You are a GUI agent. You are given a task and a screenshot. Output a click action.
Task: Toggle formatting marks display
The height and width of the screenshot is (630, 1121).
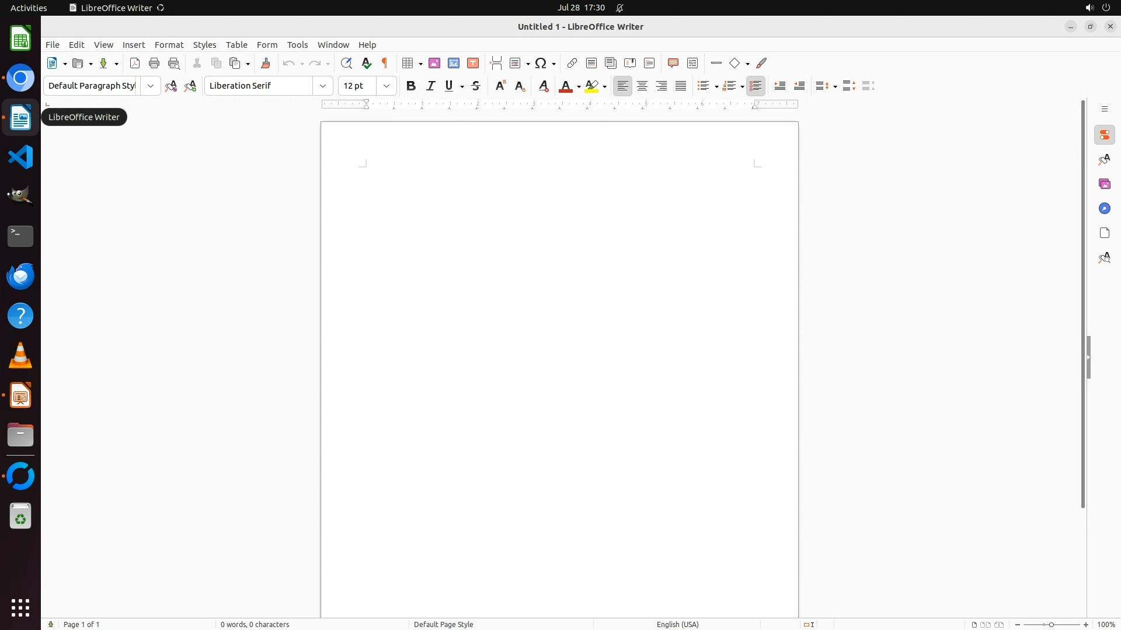click(385, 64)
